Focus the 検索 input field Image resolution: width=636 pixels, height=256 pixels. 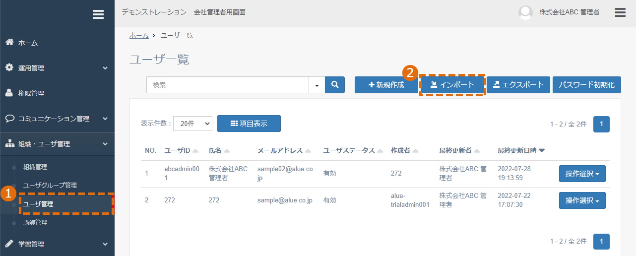(x=228, y=85)
